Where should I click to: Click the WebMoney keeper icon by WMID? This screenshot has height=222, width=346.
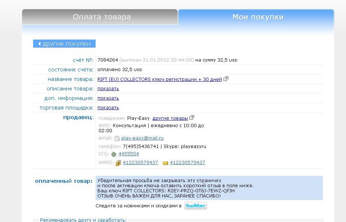point(118,163)
